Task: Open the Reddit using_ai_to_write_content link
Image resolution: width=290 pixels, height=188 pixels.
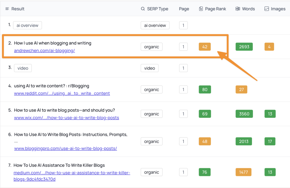Action: pyautogui.click(x=62, y=93)
